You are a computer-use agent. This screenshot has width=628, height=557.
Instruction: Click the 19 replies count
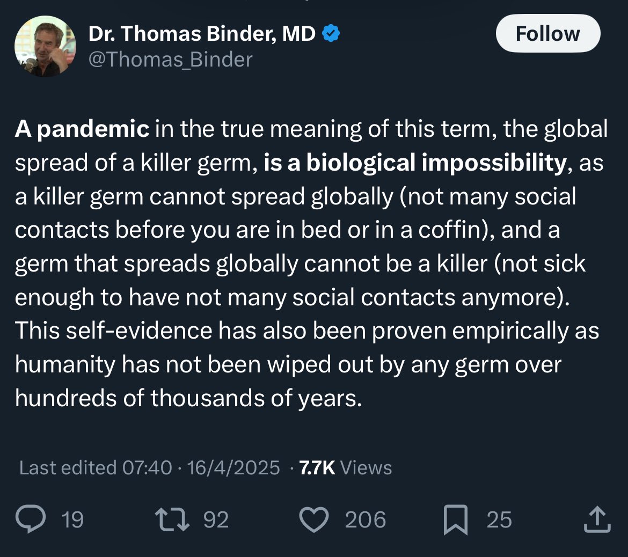[x=72, y=519]
